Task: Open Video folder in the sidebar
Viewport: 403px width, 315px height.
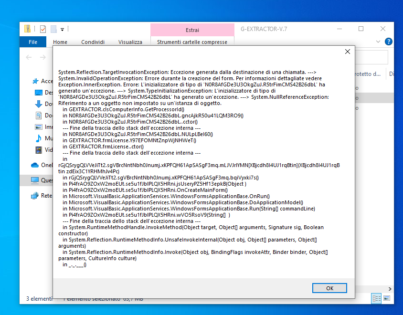Action: pos(44,149)
